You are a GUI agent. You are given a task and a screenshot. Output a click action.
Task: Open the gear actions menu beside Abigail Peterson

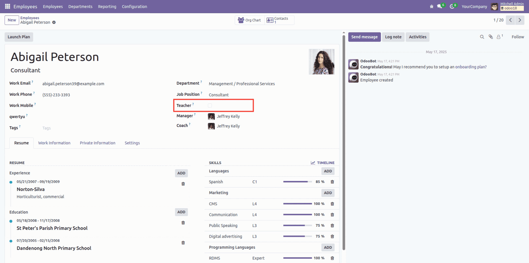click(x=54, y=22)
